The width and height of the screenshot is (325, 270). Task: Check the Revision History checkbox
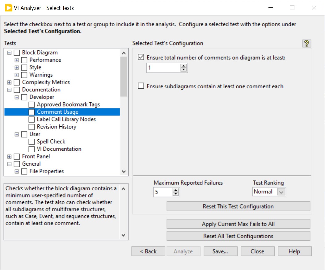click(32, 127)
